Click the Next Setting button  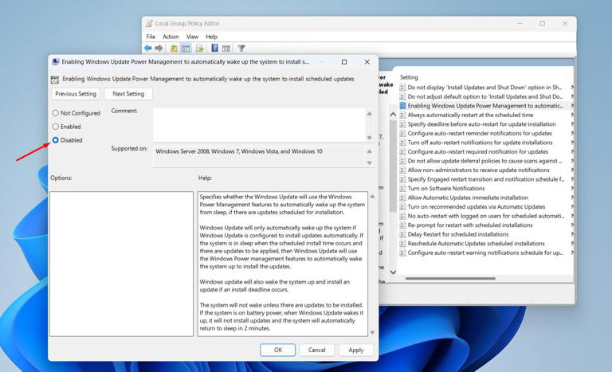point(128,94)
